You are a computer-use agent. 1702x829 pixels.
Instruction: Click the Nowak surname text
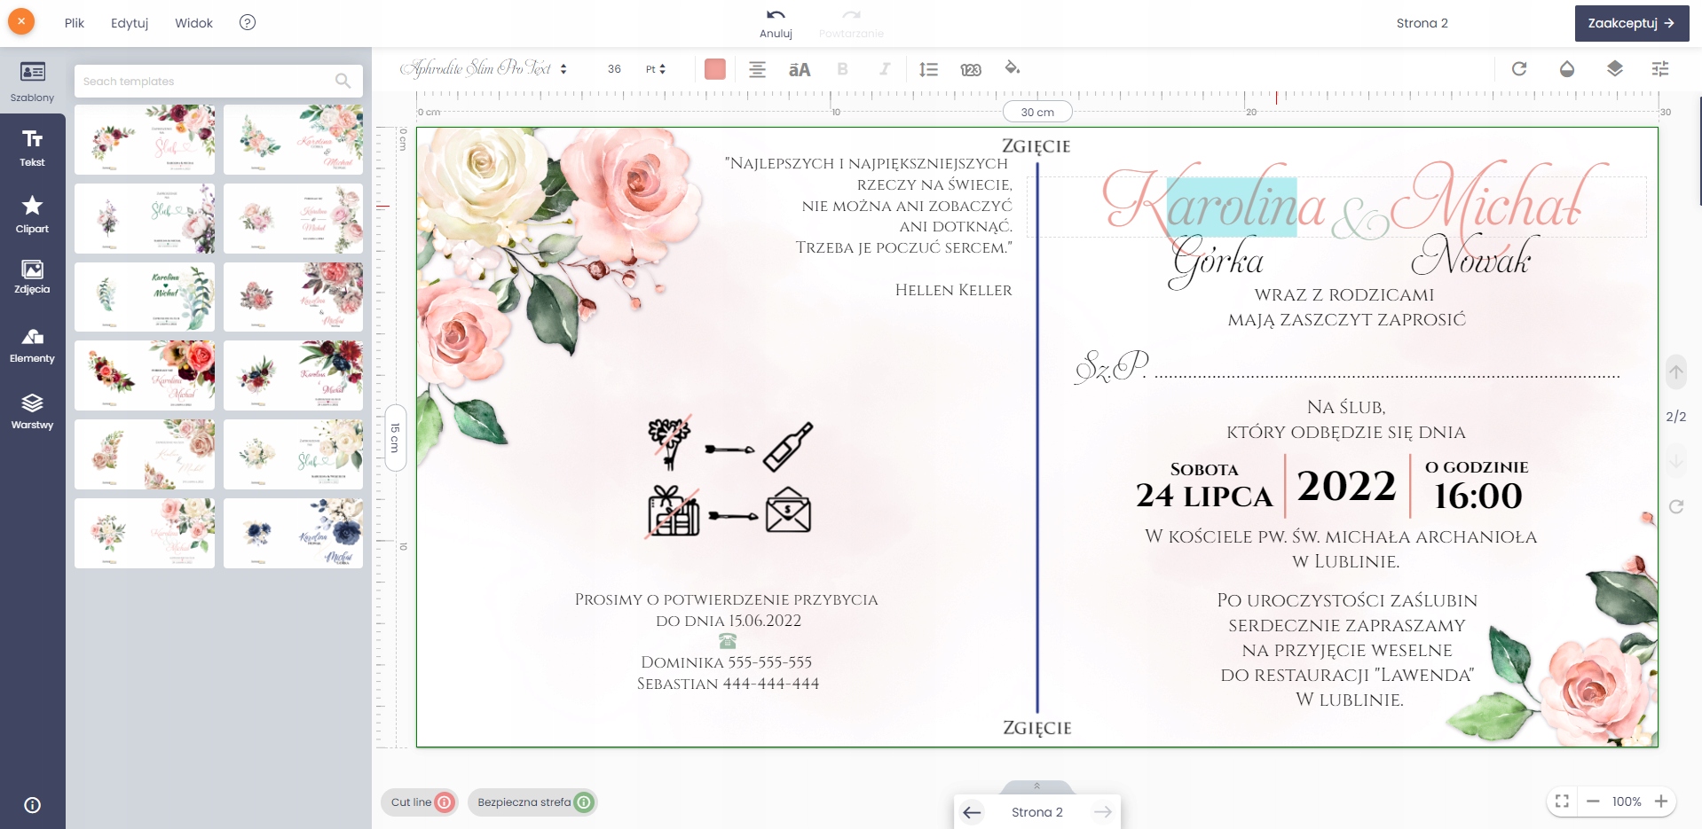tap(1471, 257)
